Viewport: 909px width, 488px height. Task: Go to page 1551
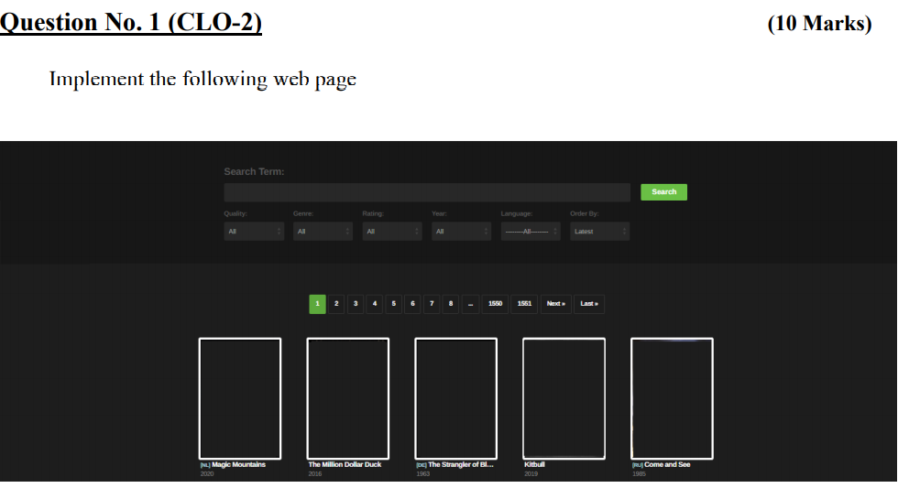525,304
